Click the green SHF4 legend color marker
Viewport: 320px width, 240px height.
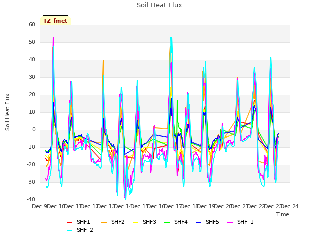click(167, 223)
